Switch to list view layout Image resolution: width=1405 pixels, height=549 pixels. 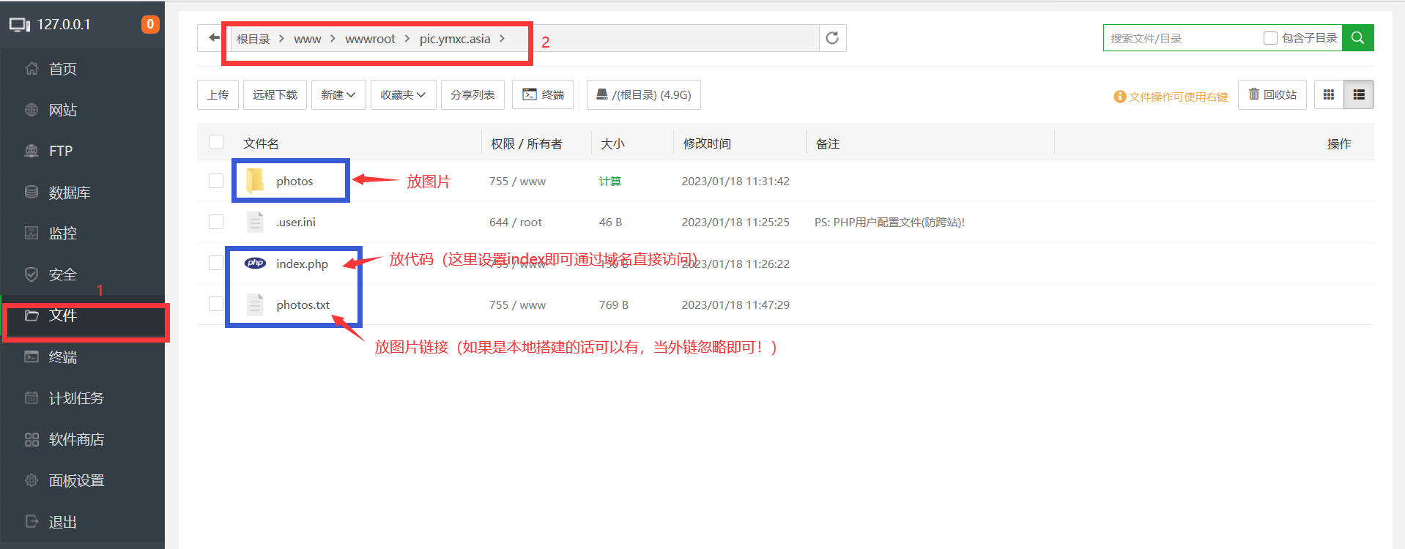point(1359,95)
